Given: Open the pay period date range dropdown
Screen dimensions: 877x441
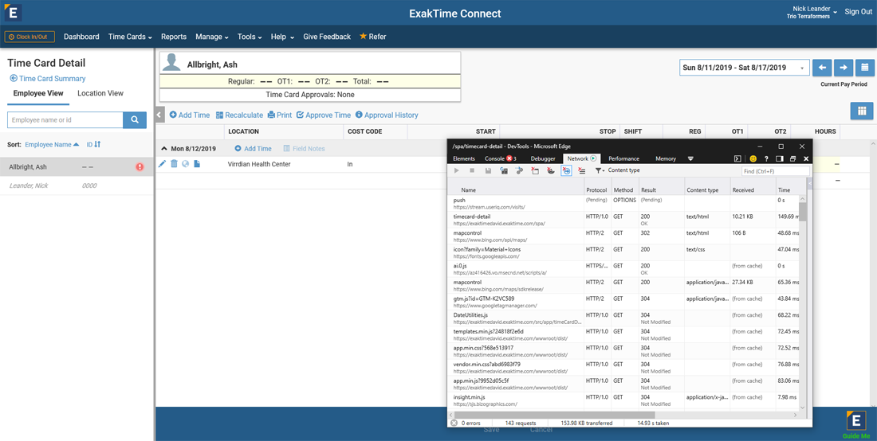Looking at the screenshot, I should (745, 68).
